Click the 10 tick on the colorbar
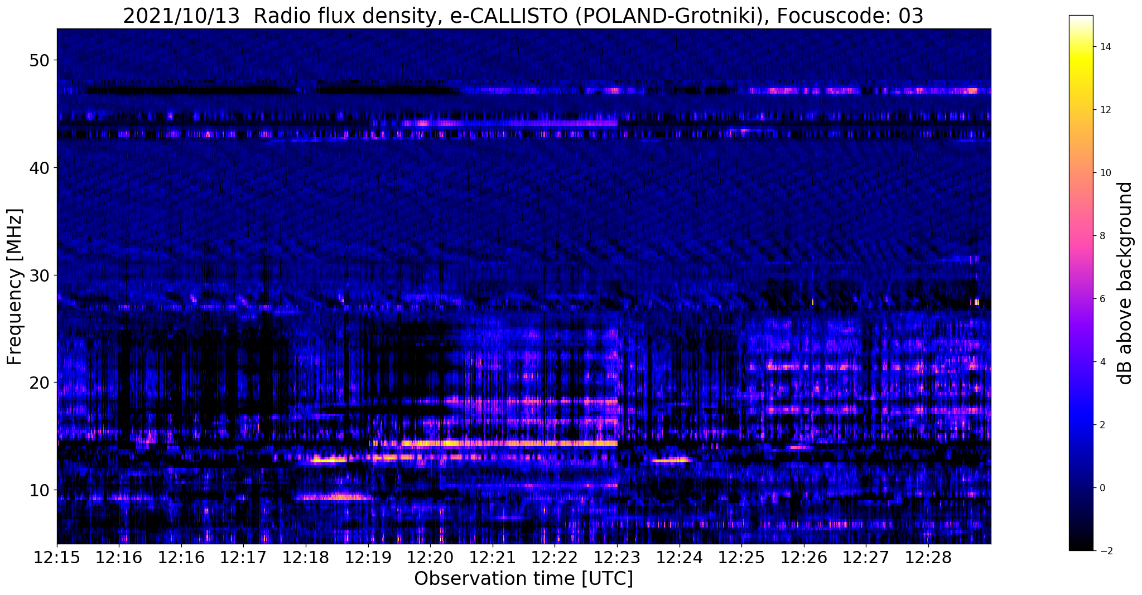This screenshot has height=595, width=1142. [1105, 173]
